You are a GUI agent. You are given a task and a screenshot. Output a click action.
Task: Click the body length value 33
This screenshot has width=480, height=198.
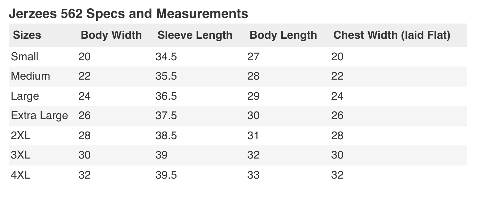point(253,175)
